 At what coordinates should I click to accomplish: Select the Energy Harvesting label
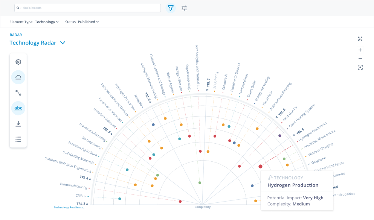(x=263, y=89)
